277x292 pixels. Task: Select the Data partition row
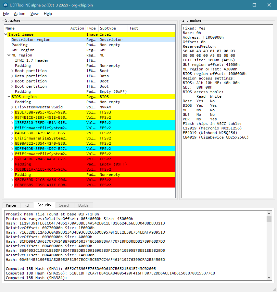pyautogui.click(x=95, y=76)
